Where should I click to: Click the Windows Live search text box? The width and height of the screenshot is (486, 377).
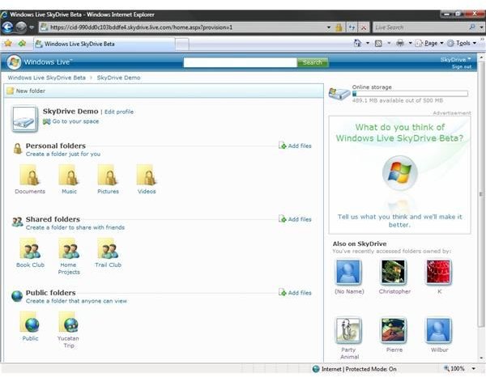[x=240, y=62]
